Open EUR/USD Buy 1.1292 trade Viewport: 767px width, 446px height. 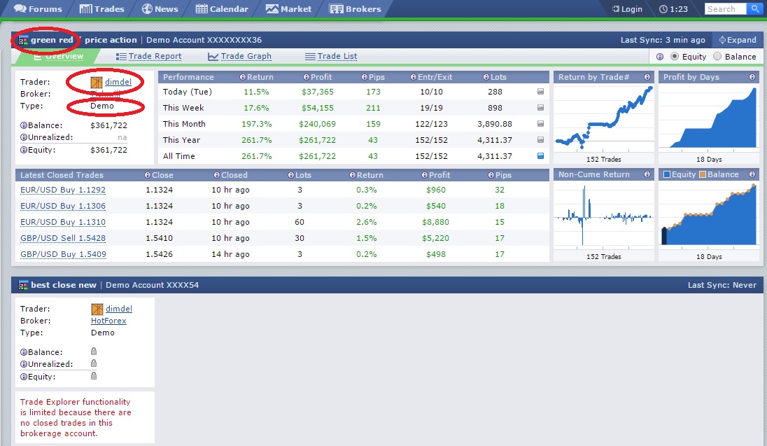(63, 190)
